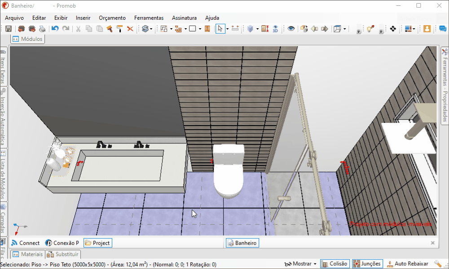This screenshot has height=269, width=449.
Task: Select the Project tab
Action: tap(97, 243)
